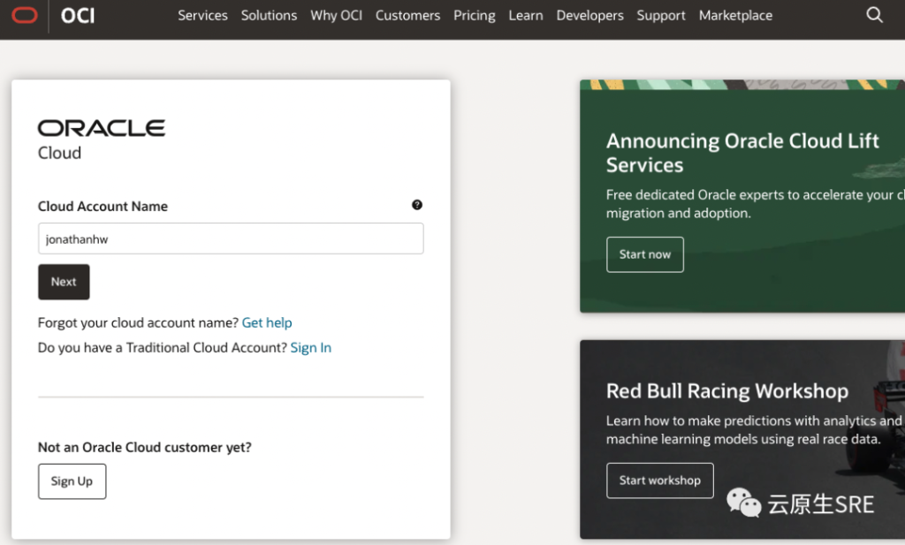Open Marketplace in the navigation bar
Image resolution: width=905 pixels, height=545 pixels.
pyautogui.click(x=736, y=16)
